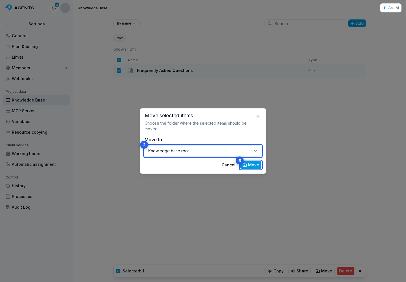406x282 pixels.
Task: View History page
Action: tap(37, 186)
